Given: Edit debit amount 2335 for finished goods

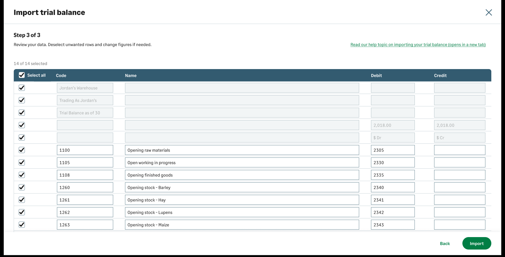Looking at the screenshot, I should coord(392,175).
